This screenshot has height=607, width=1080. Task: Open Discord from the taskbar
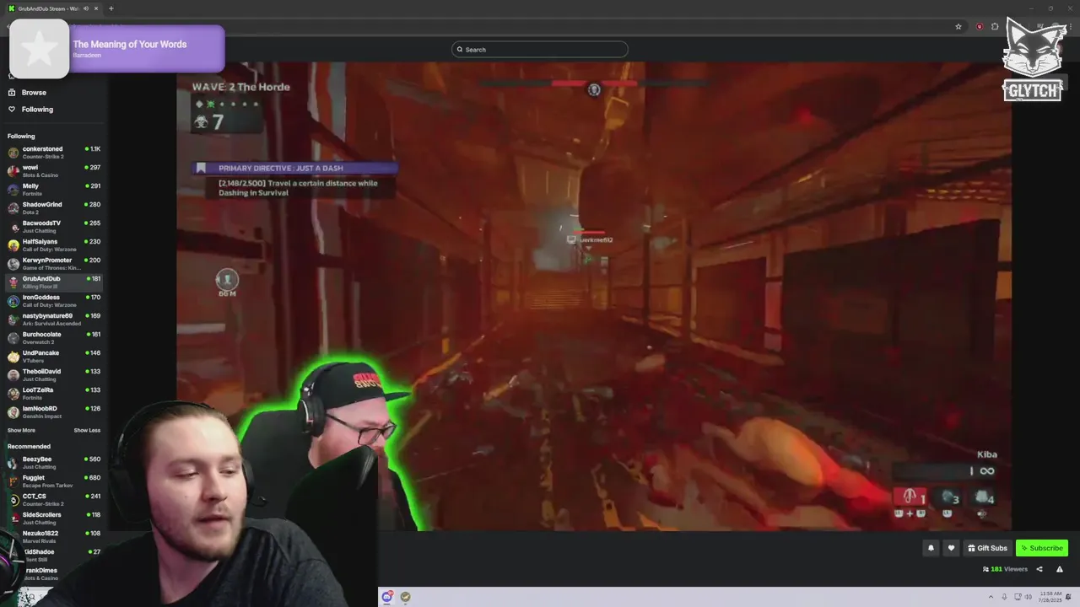387,597
